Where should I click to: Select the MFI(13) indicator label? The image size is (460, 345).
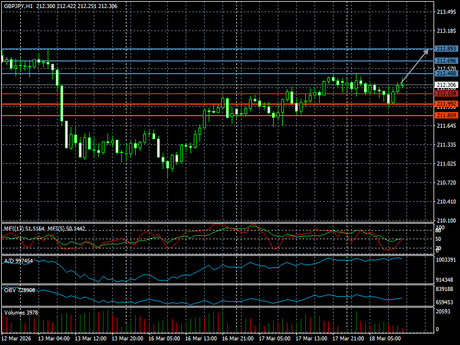[x=24, y=229]
